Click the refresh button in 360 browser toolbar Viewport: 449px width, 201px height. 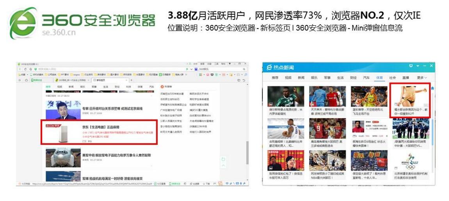click(x=25, y=69)
